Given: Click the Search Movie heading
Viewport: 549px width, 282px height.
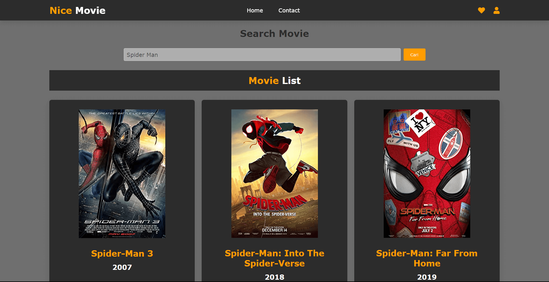Looking at the screenshot, I should 274,33.
